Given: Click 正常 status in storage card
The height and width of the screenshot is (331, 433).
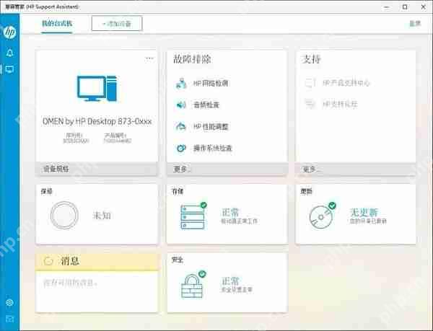Looking at the screenshot, I should [x=230, y=212].
